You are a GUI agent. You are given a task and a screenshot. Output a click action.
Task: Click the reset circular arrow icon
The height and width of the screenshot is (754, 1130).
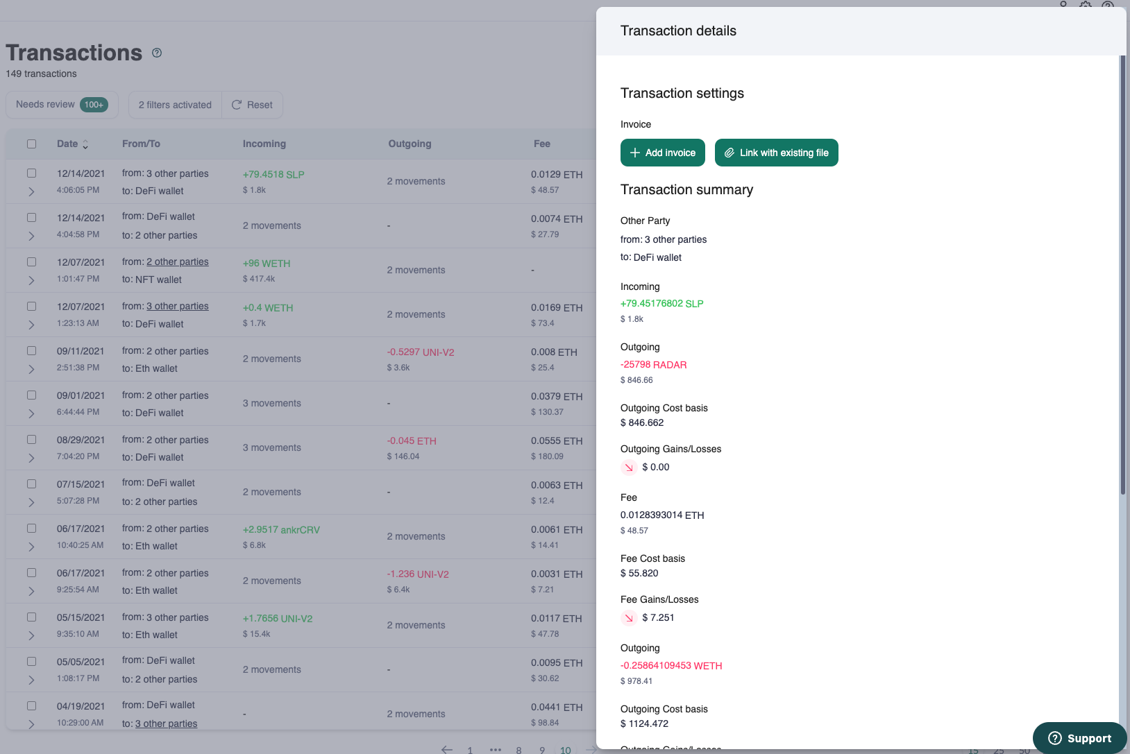coord(237,105)
